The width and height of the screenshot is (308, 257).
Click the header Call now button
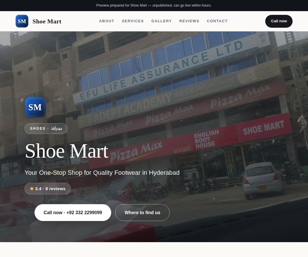point(279,21)
